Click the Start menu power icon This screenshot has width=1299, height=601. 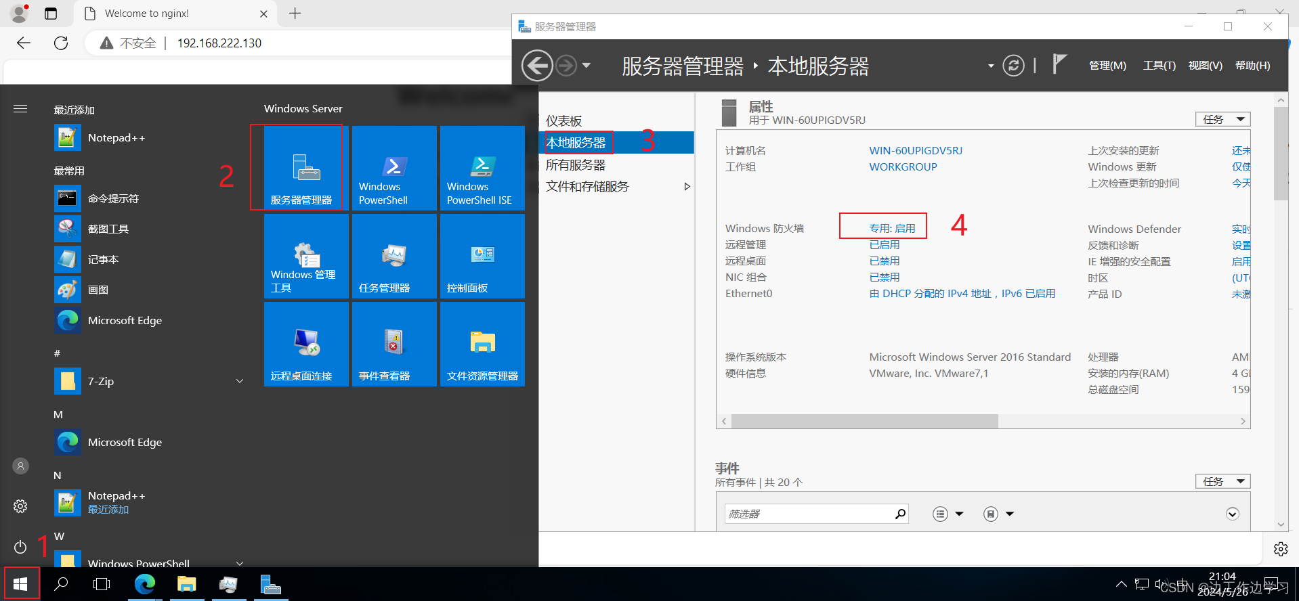[20, 547]
